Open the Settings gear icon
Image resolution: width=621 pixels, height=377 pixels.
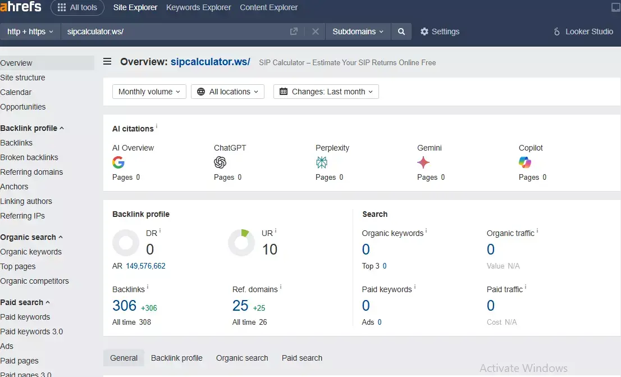(424, 31)
